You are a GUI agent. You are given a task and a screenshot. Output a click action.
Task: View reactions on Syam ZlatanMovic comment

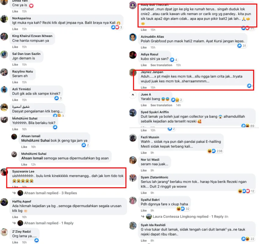tap(246, 191)
